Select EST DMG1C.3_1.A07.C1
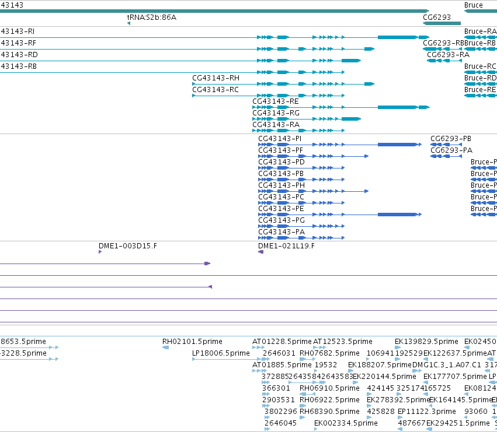Image resolution: width=497 pixels, height=432 pixels. 447,365
